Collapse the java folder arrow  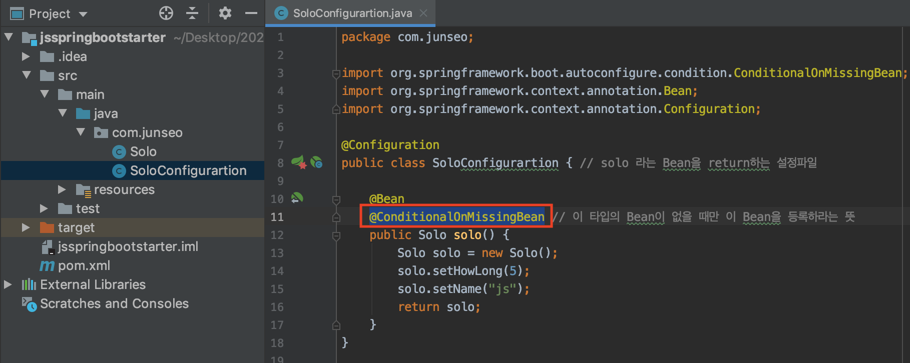(x=63, y=113)
